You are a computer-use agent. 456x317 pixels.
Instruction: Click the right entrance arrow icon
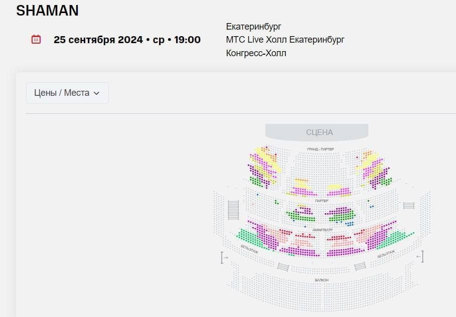(420, 256)
